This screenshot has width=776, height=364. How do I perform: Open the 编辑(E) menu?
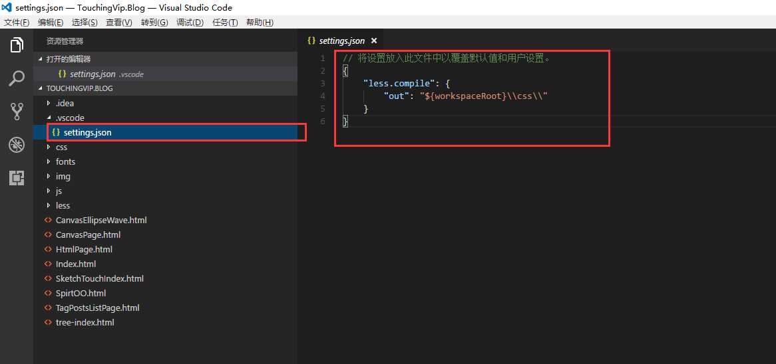point(51,22)
